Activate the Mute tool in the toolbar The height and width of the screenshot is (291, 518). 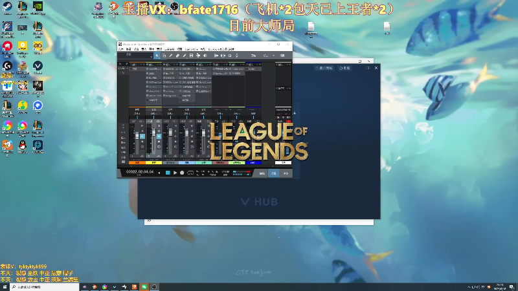(x=191, y=56)
